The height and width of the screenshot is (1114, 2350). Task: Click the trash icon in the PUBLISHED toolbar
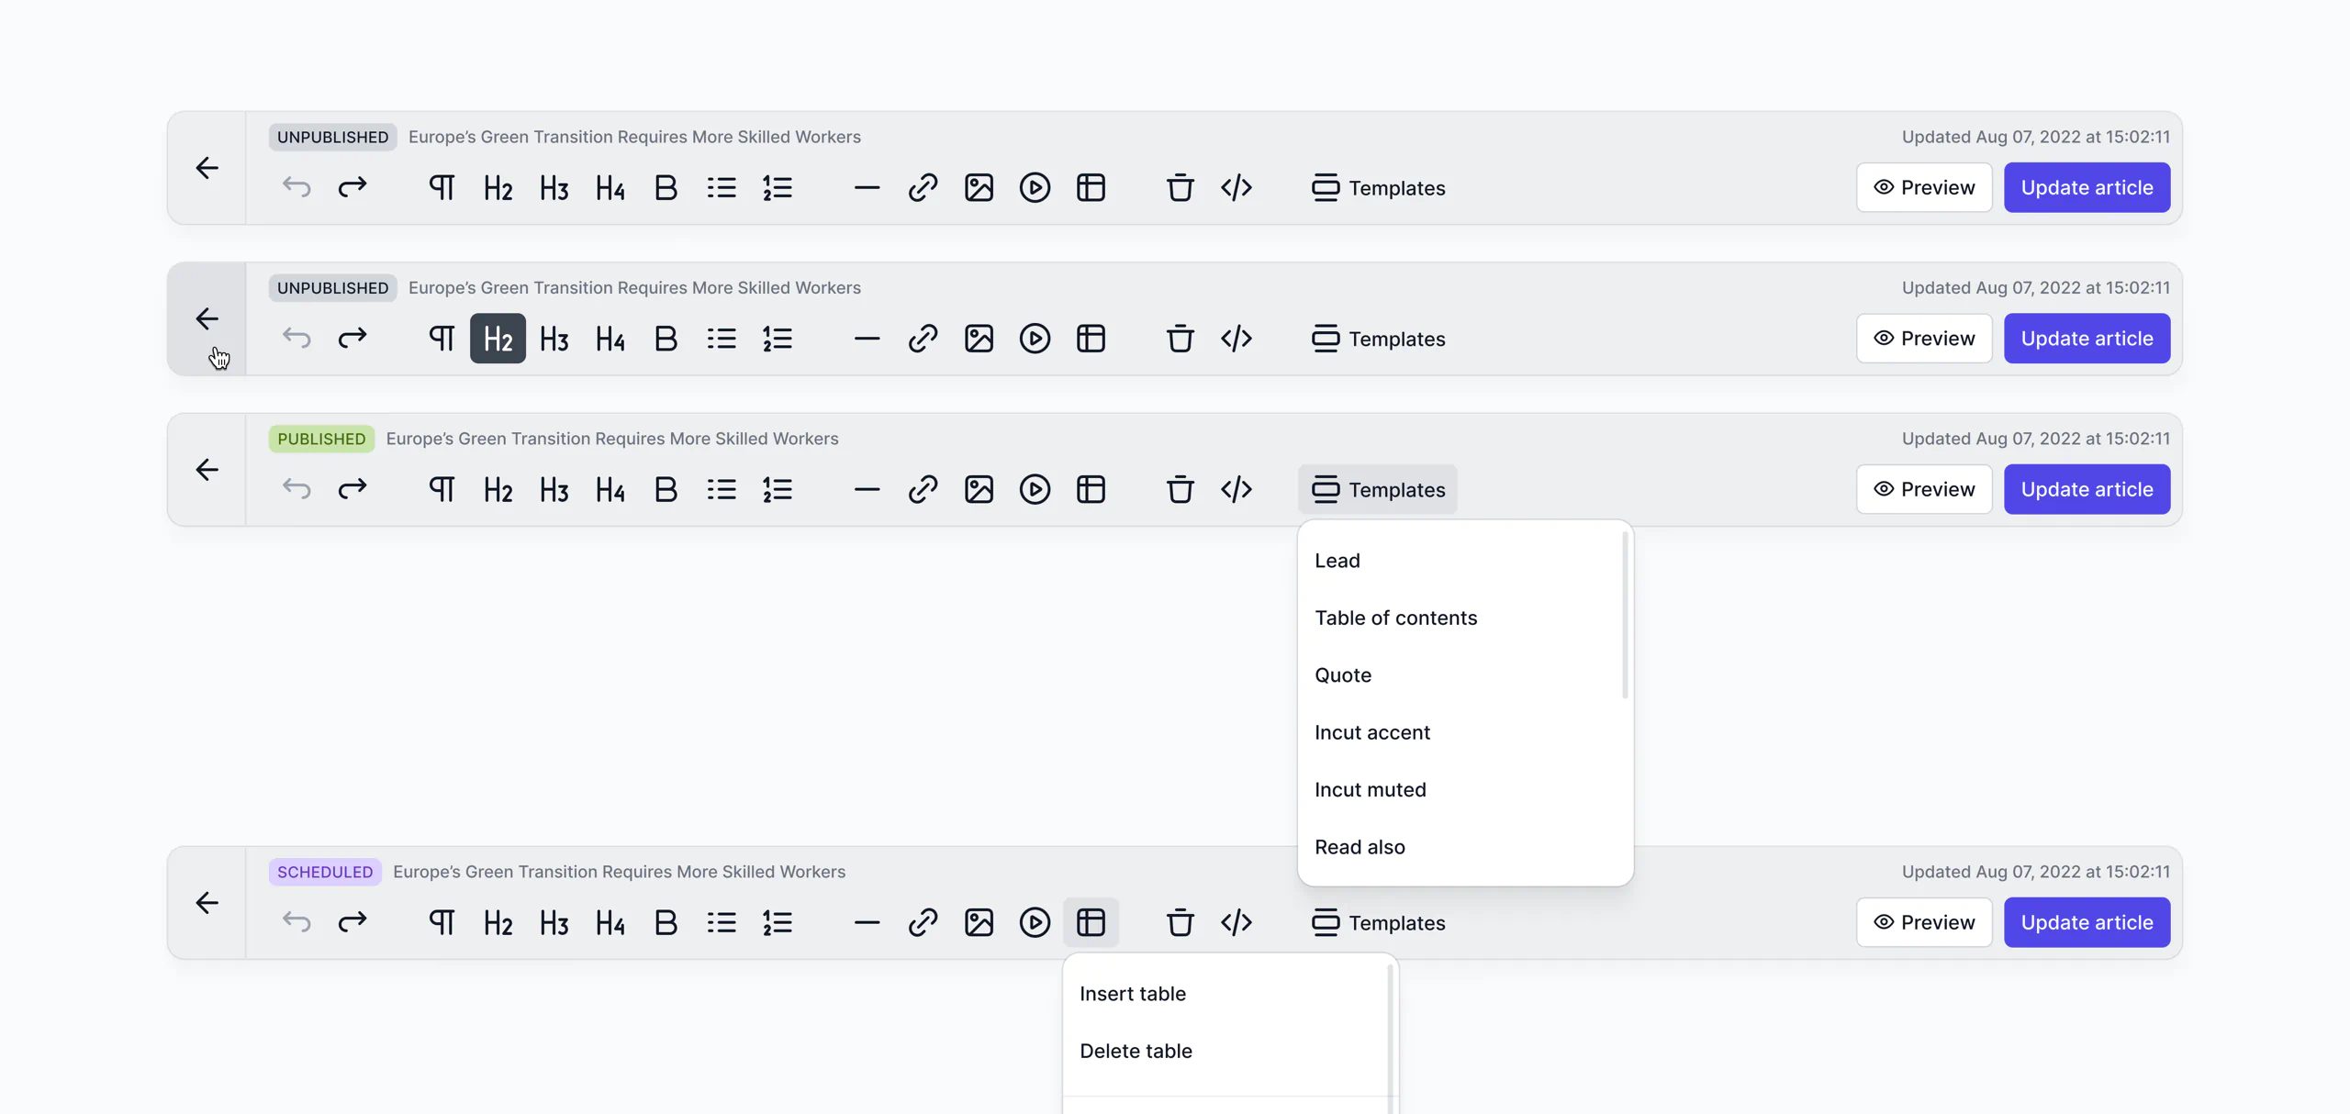pos(1180,490)
